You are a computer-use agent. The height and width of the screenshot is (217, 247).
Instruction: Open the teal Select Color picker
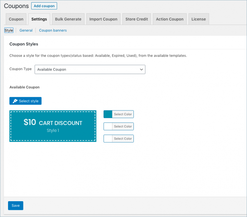tap(119, 114)
